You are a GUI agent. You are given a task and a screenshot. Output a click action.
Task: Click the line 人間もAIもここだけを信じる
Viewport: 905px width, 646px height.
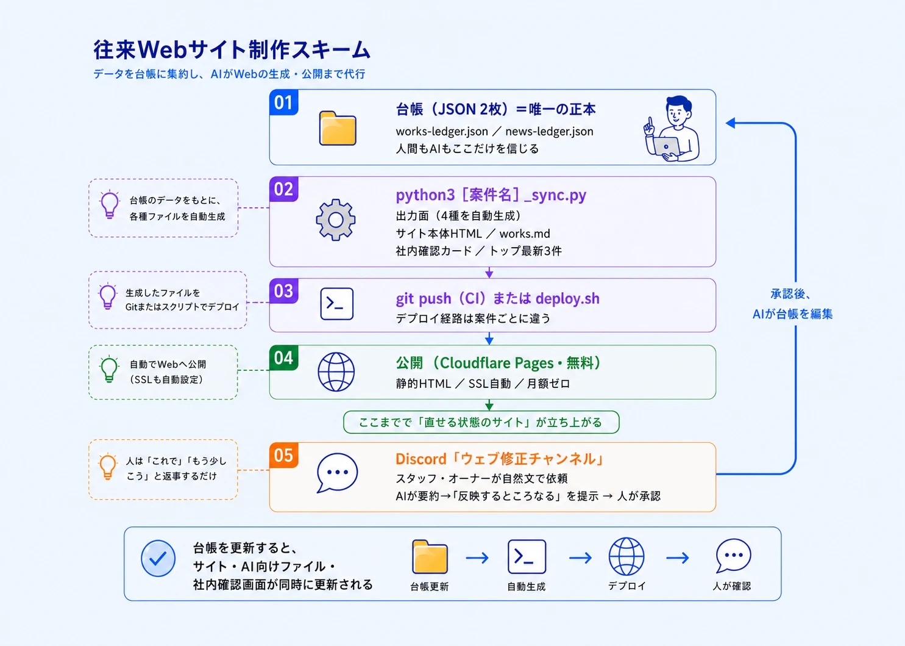pos(467,148)
